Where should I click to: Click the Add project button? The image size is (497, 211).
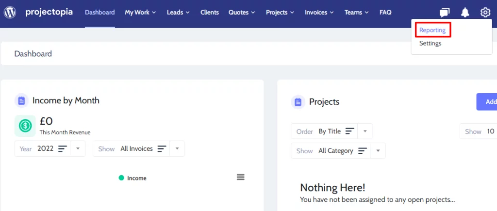tap(487, 102)
